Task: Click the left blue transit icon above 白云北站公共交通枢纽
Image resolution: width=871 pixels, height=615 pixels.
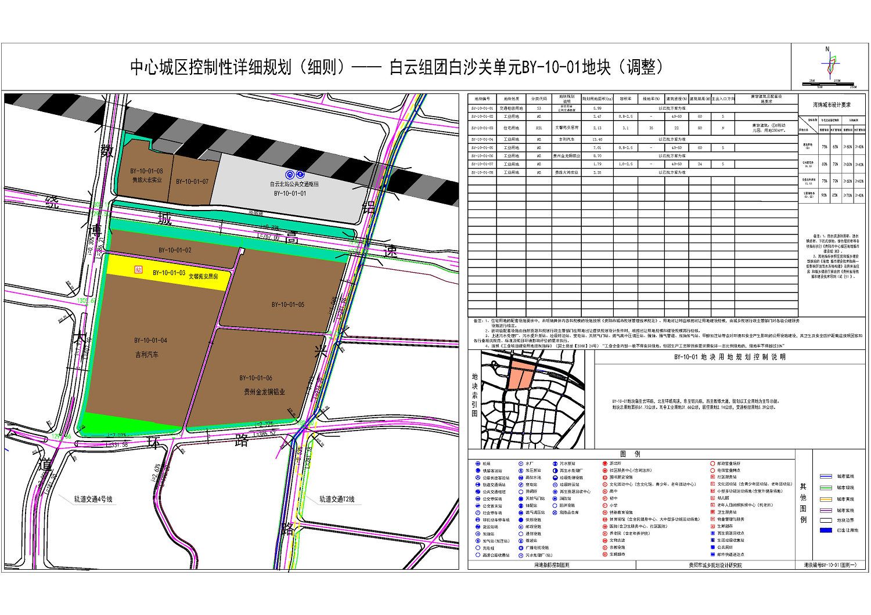Action: [x=290, y=175]
